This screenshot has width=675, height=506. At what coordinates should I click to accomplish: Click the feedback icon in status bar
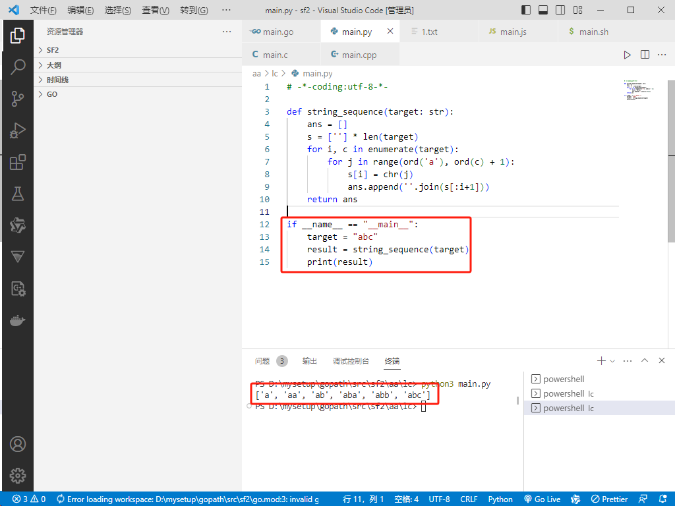643,499
